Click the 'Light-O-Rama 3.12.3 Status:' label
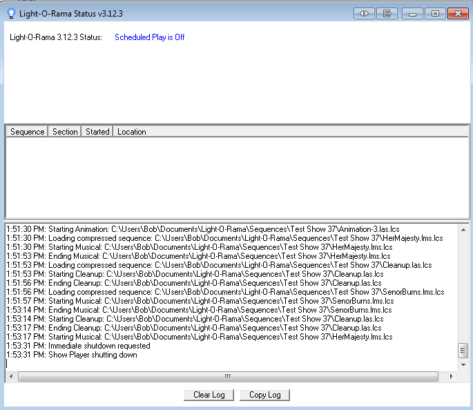 (x=56, y=37)
